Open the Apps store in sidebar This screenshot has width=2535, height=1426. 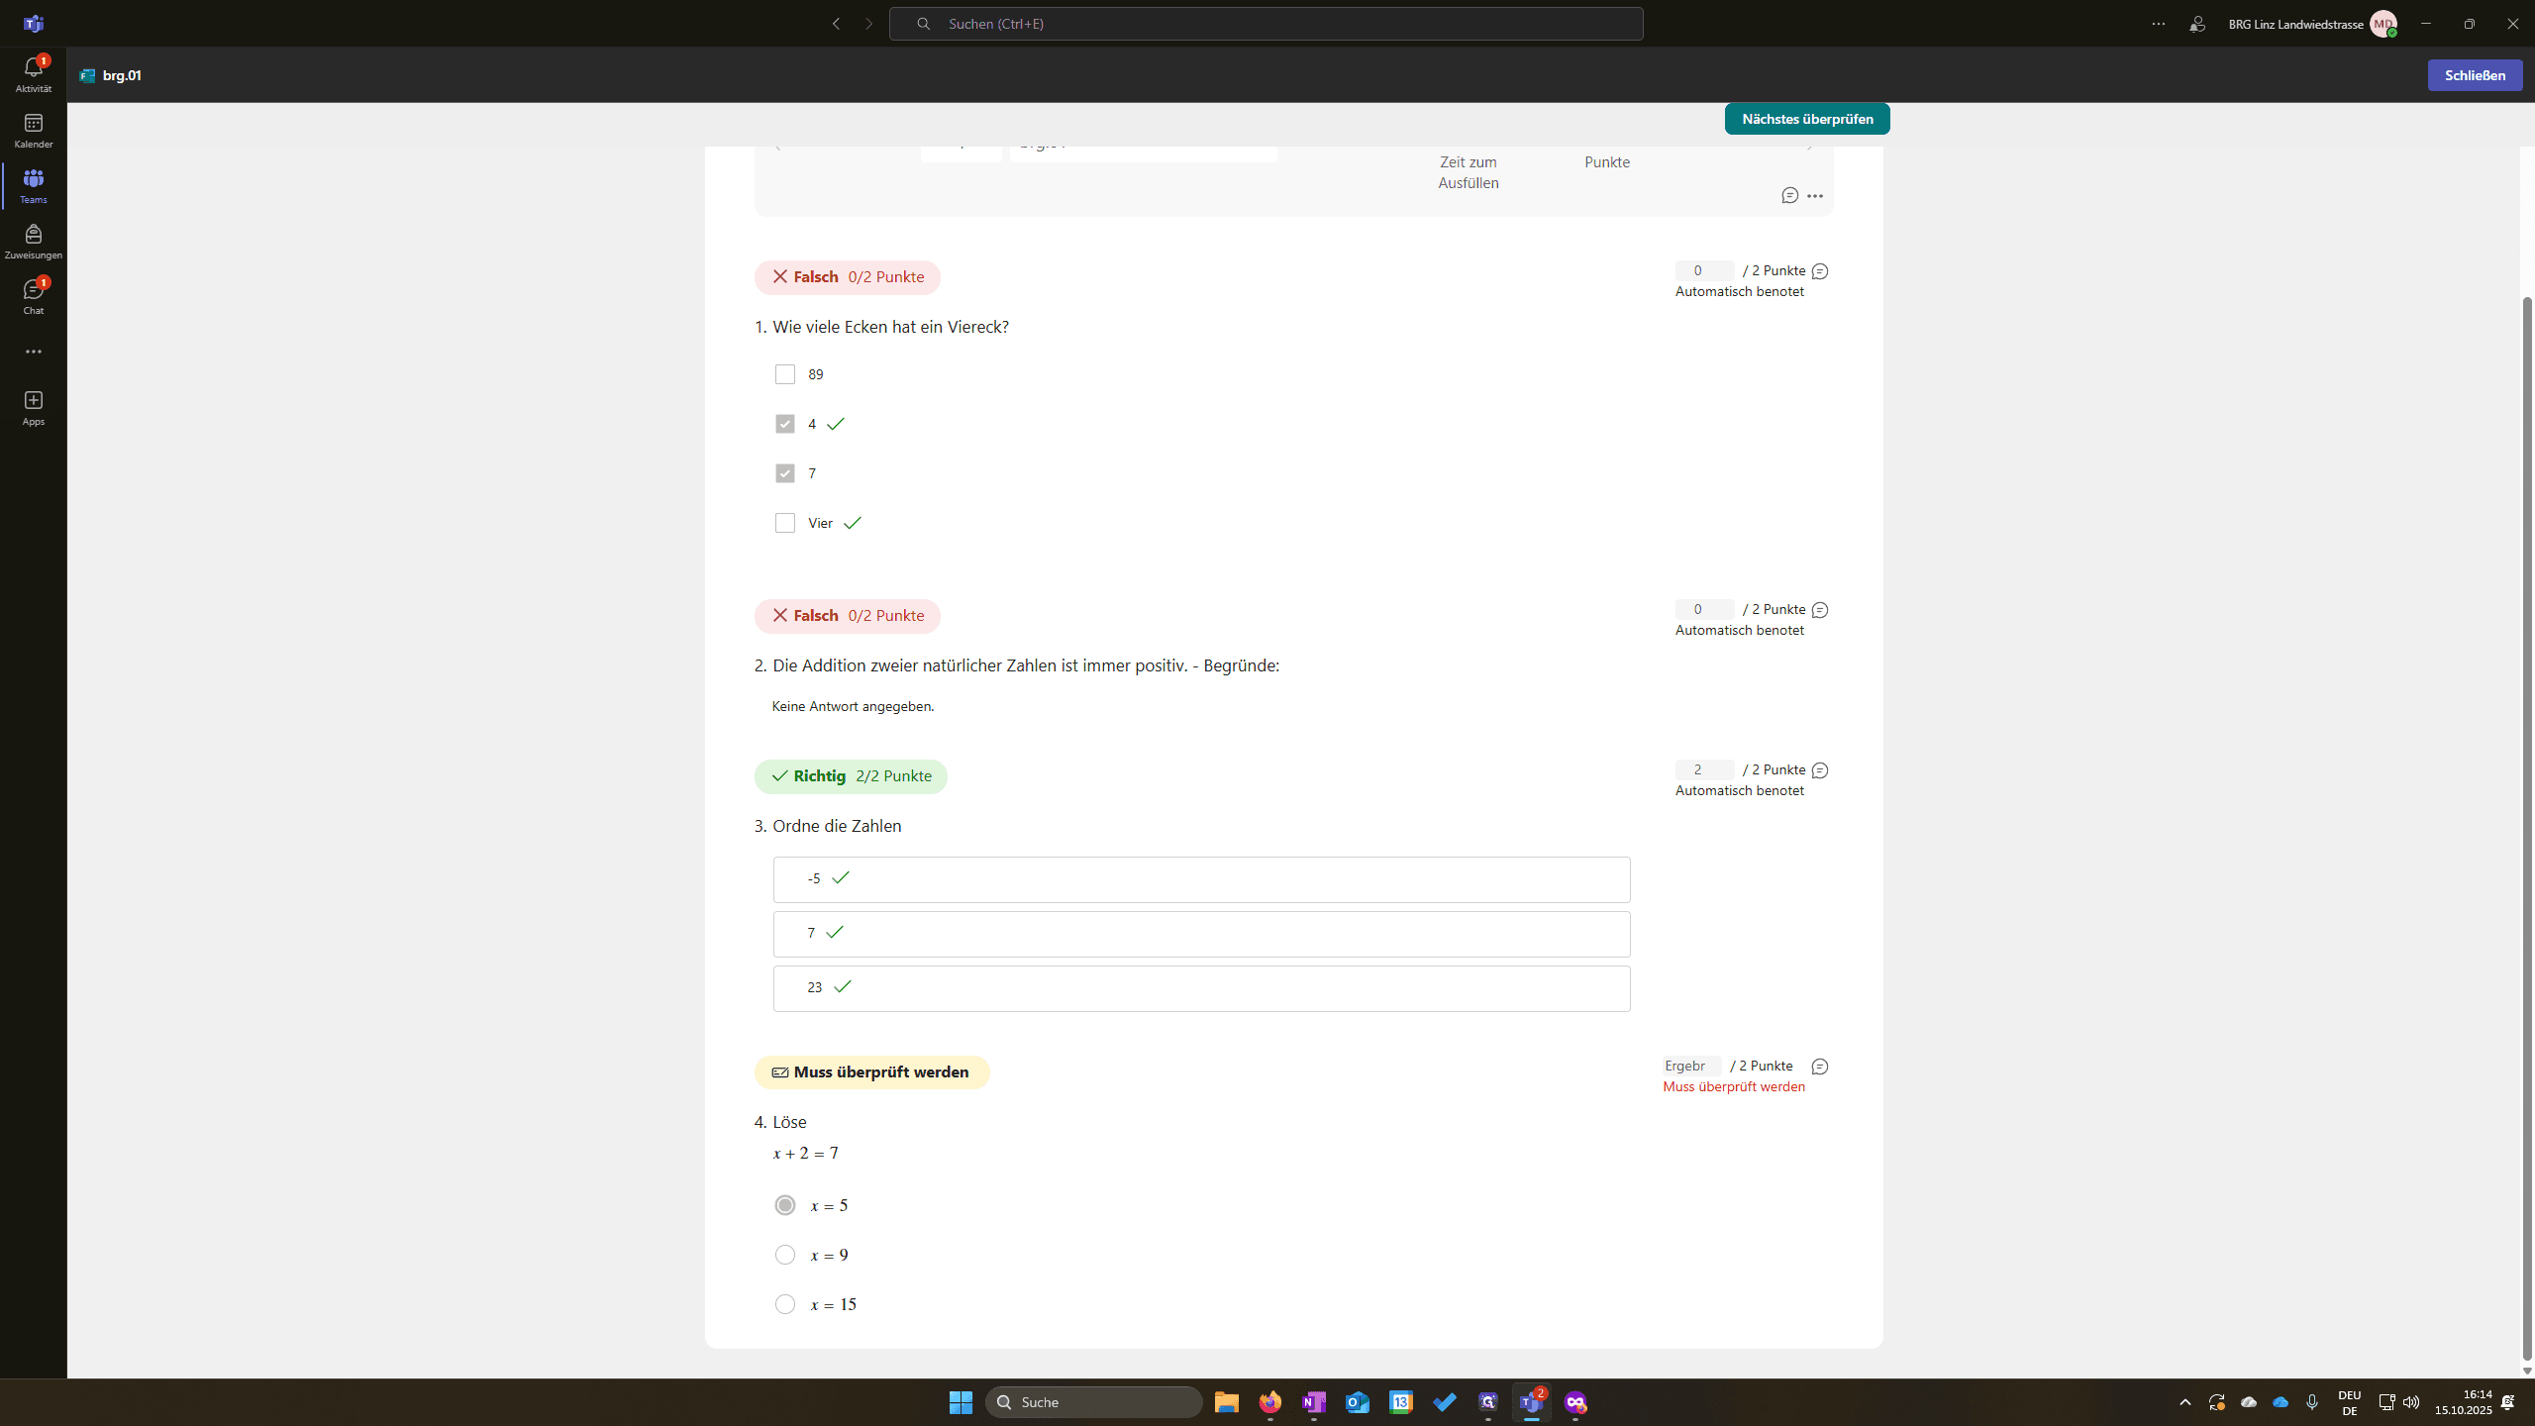pyautogui.click(x=33, y=407)
